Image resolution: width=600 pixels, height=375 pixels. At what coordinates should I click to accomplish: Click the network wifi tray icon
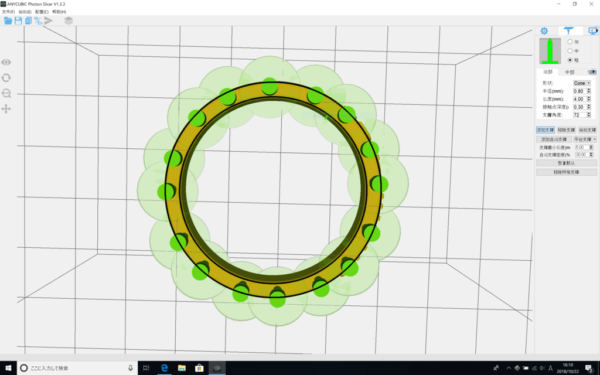click(534, 368)
